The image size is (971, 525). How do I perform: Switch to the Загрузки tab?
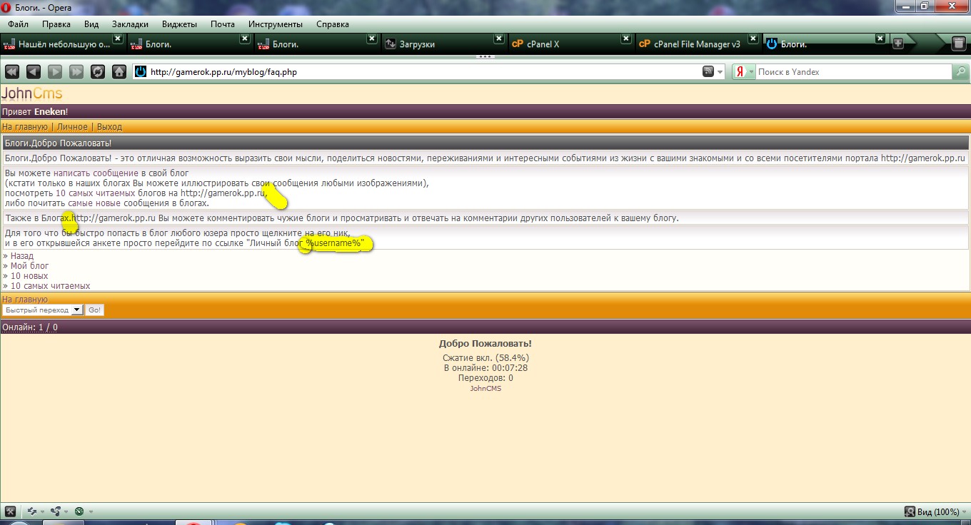(444, 44)
